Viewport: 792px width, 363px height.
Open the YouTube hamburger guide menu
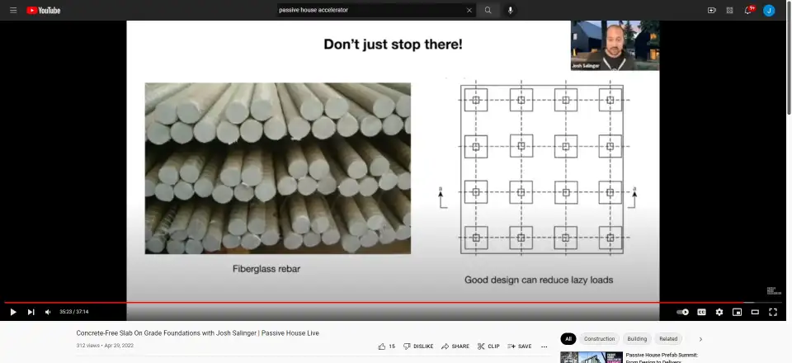tap(13, 10)
